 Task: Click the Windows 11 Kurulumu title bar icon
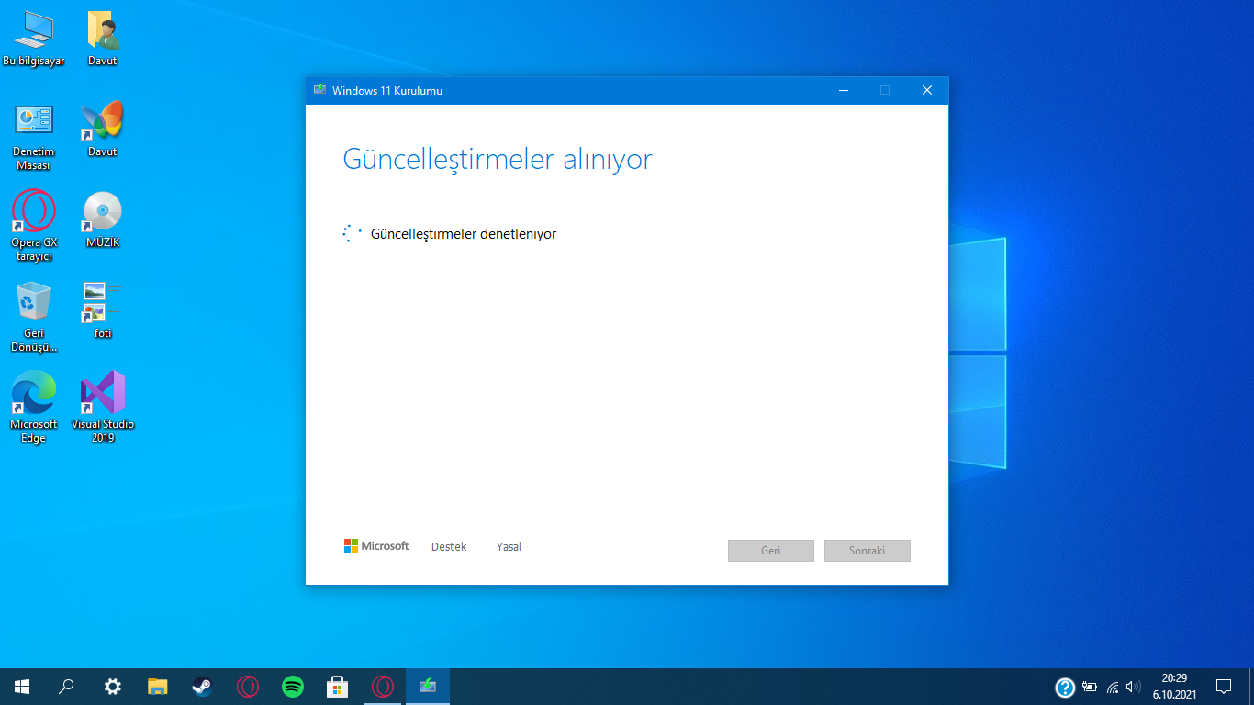pos(319,90)
